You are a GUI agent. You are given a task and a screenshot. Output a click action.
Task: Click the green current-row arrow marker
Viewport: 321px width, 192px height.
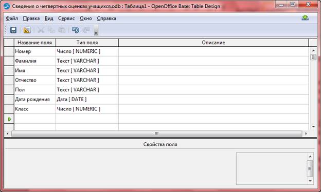coord(9,119)
